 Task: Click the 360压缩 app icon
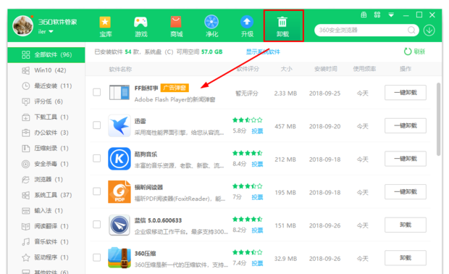pos(119,257)
